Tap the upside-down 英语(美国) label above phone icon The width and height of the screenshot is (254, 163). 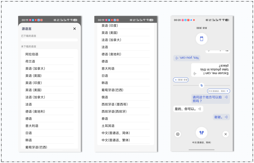point(202,28)
